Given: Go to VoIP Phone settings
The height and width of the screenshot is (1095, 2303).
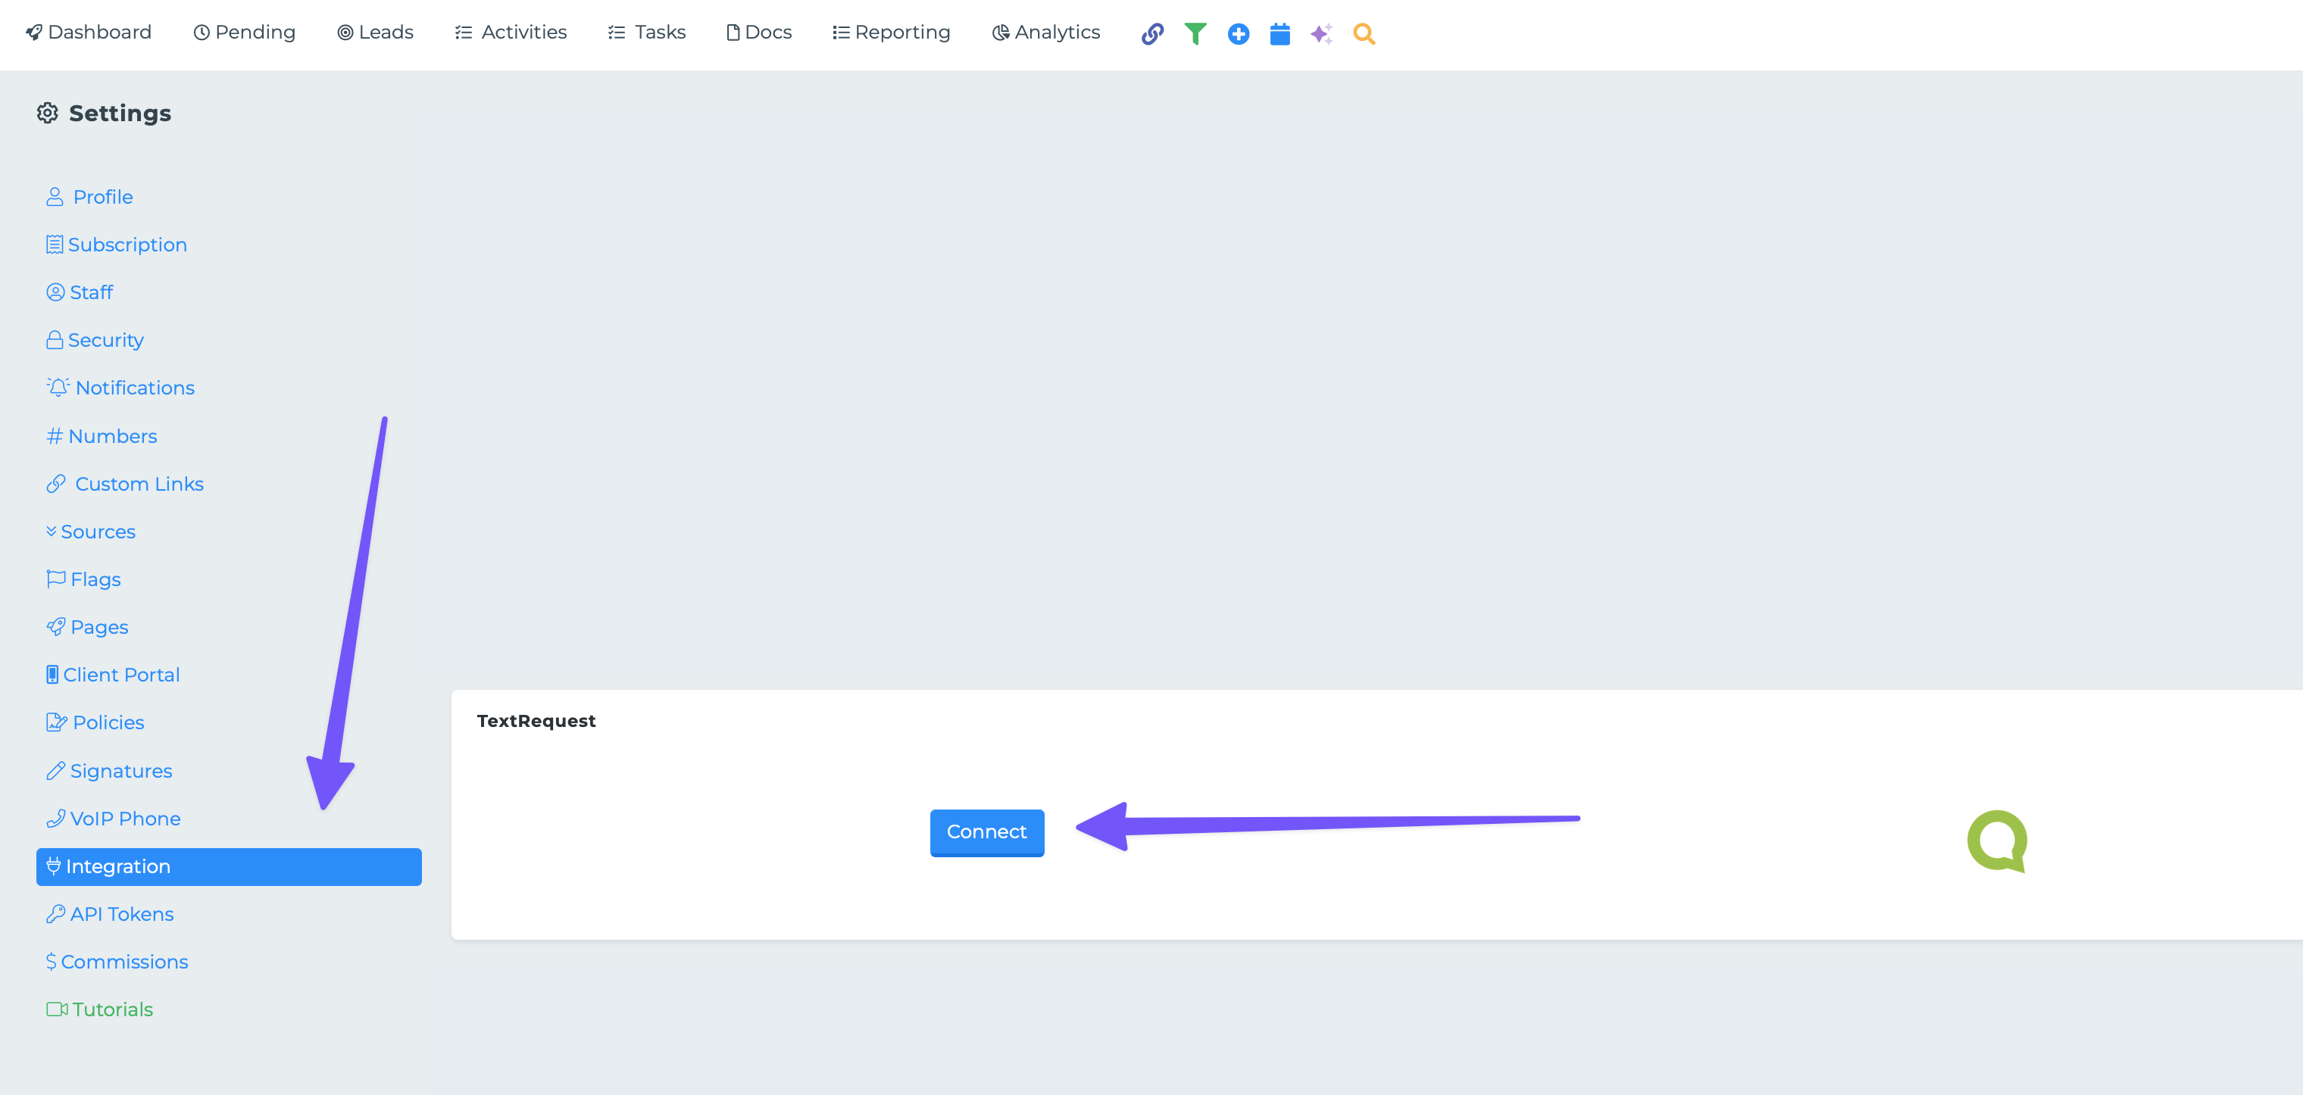Looking at the screenshot, I should click(114, 819).
